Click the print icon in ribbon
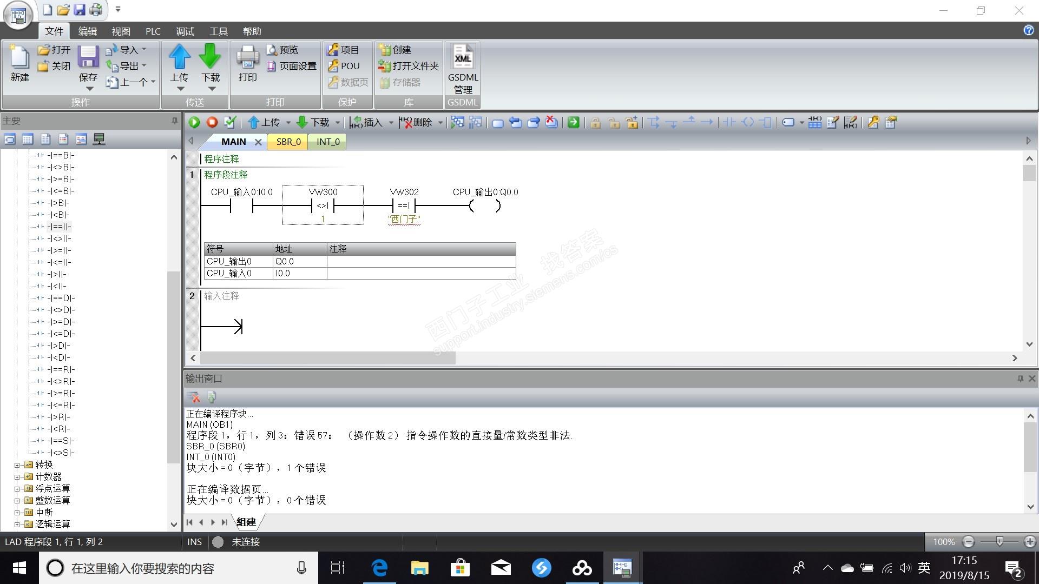The width and height of the screenshot is (1039, 584). pyautogui.click(x=248, y=57)
